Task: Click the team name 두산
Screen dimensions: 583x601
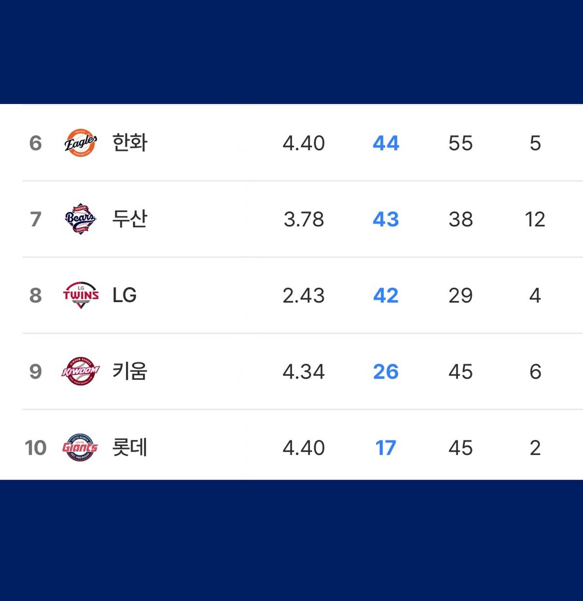Action: pos(129,219)
